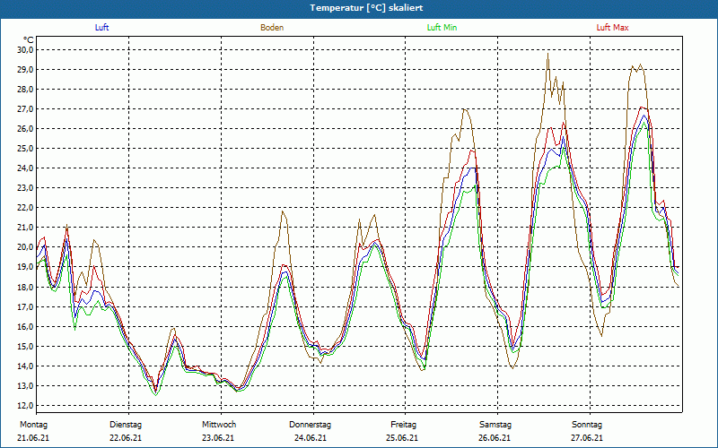Viewport: 718px width, 448px height.
Task: Click the 23,0 y-axis value
Action: tap(26, 188)
